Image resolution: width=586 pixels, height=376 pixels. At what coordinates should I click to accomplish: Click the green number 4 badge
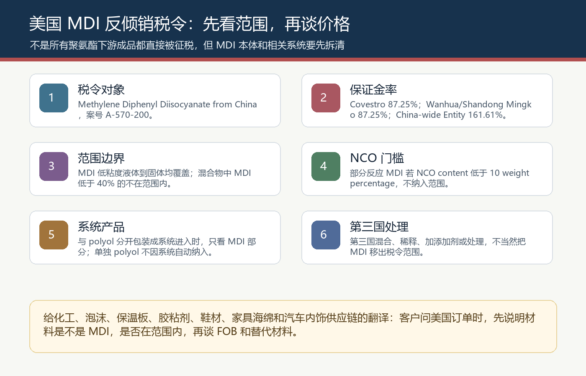[x=326, y=166]
